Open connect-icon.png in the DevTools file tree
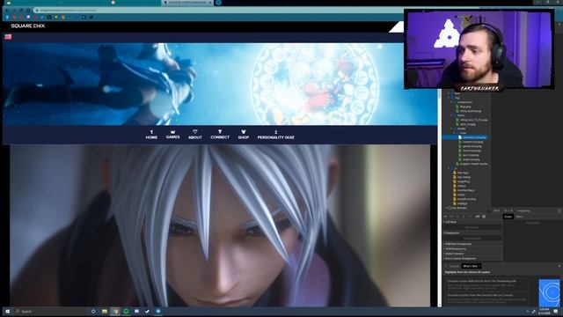Image resolution: width=563 pixels, height=317 pixels. coord(472,142)
